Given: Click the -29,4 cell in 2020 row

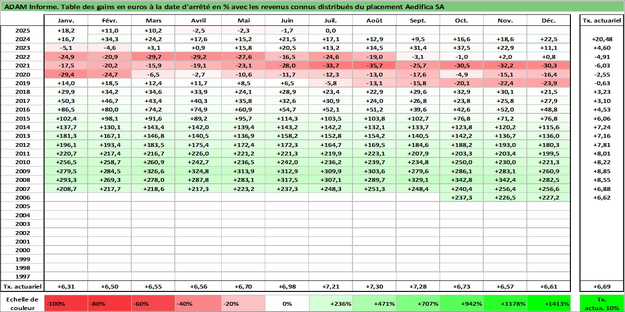Looking at the screenshot, I should tap(66, 75).
